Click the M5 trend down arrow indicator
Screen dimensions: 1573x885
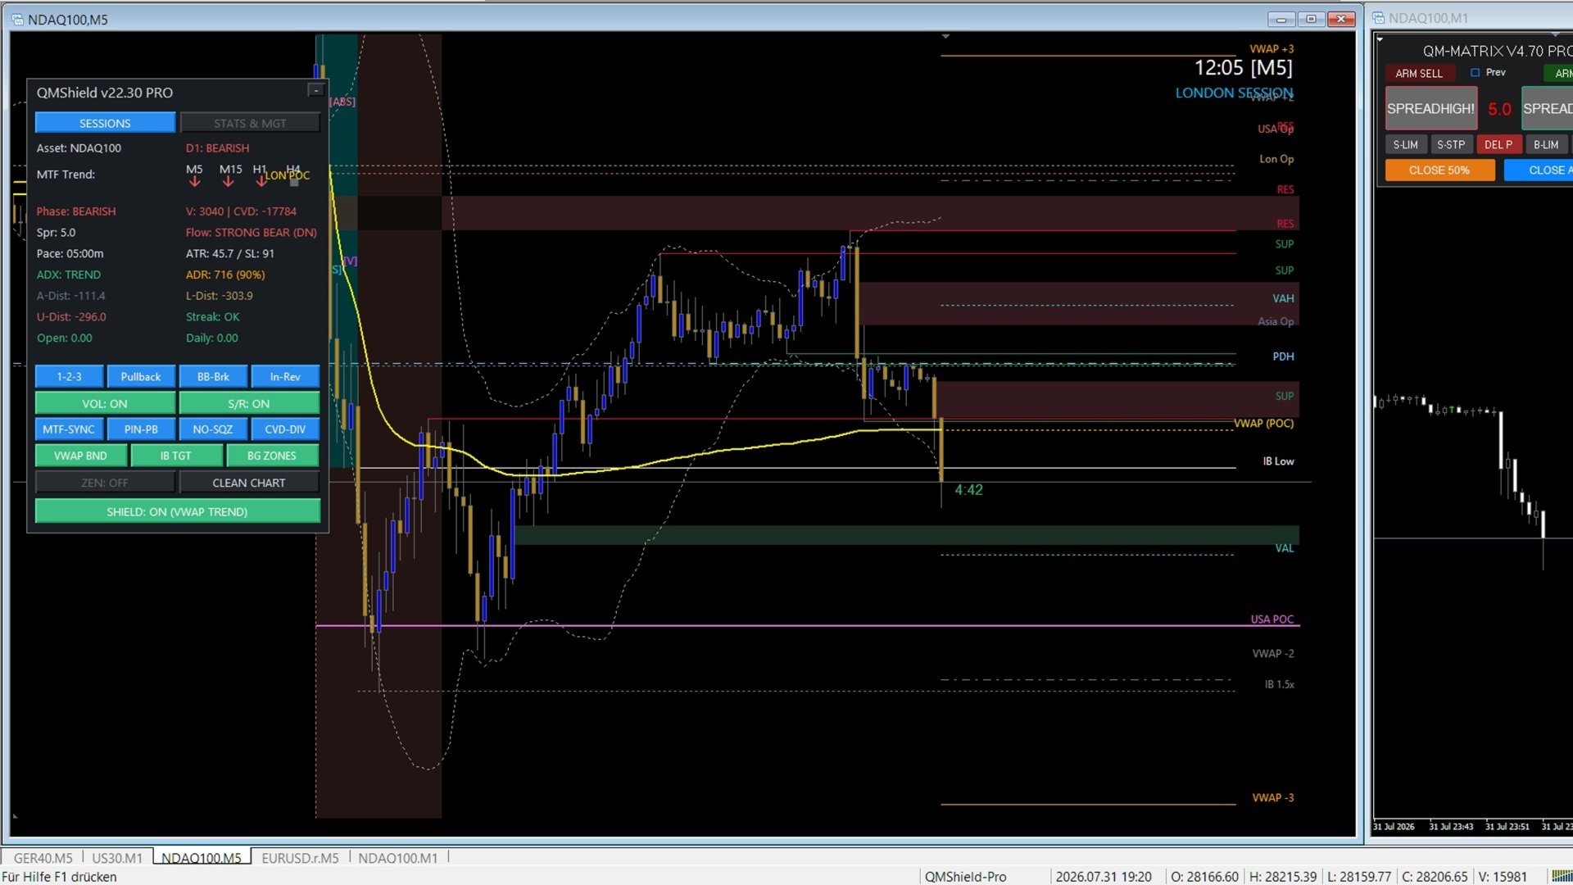pos(194,182)
